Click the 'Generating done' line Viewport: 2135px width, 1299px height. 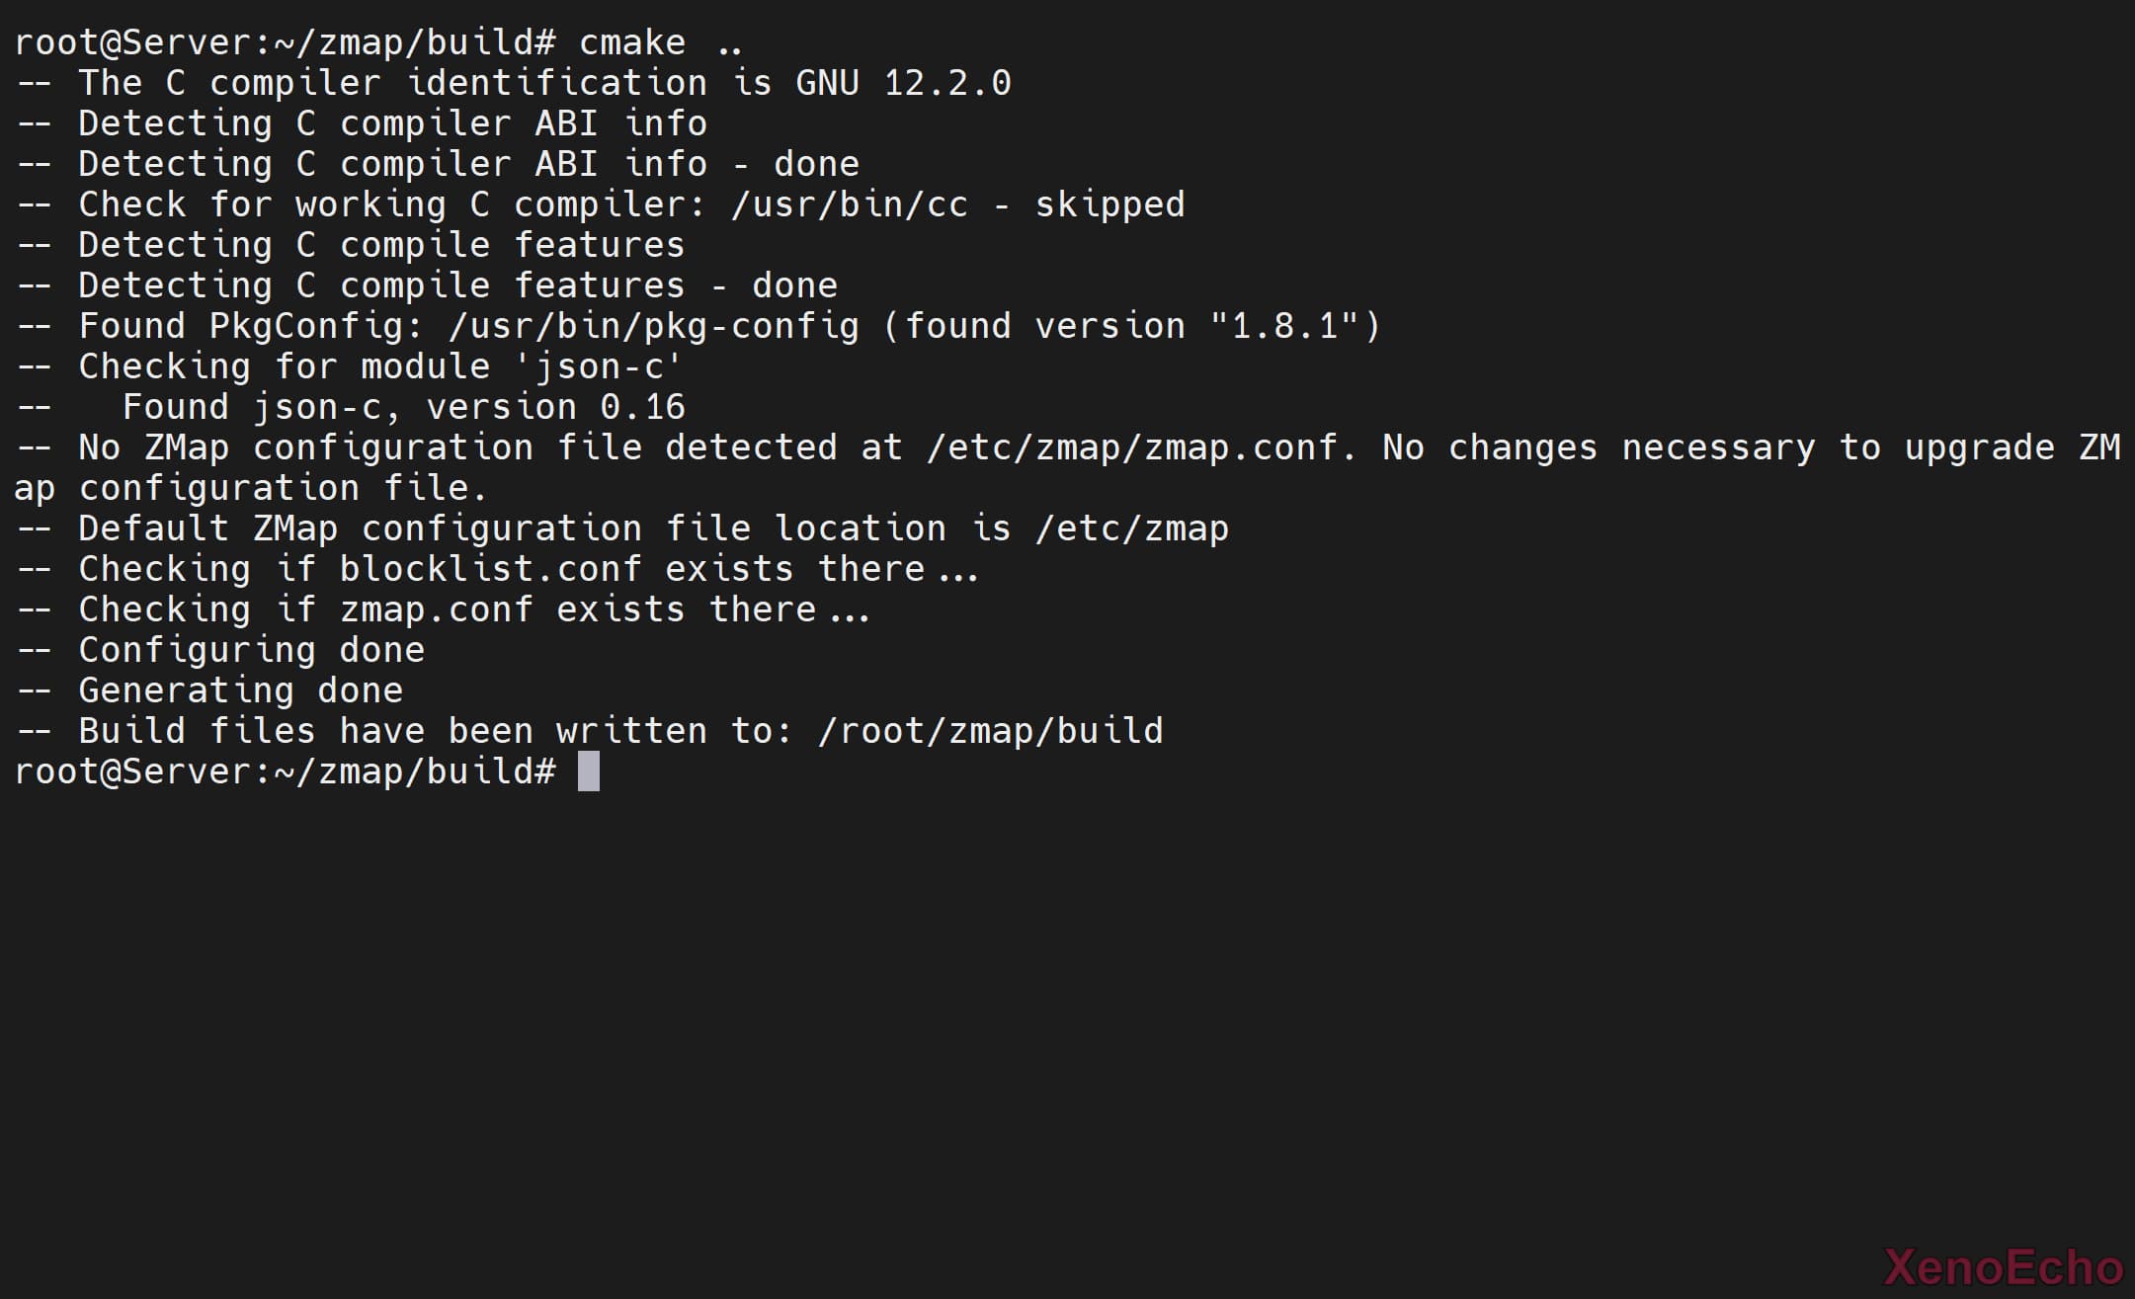pos(240,690)
